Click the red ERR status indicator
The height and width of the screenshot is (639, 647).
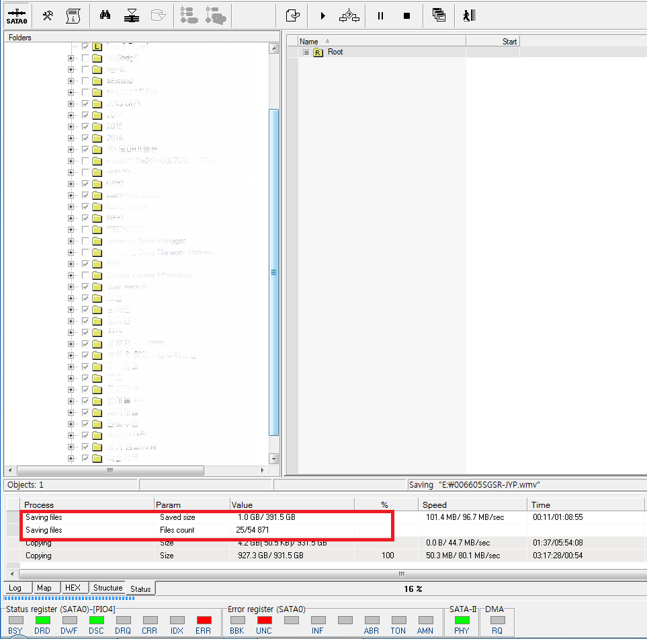pyautogui.click(x=204, y=620)
